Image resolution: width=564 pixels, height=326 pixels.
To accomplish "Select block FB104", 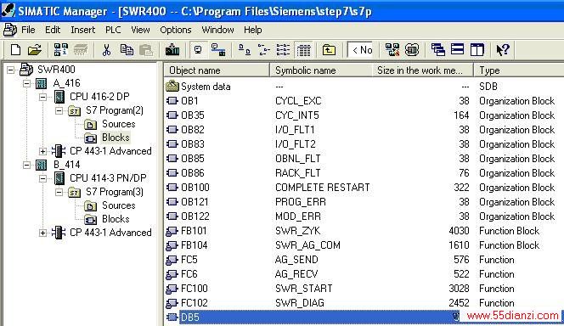I will click(x=195, y=245).
